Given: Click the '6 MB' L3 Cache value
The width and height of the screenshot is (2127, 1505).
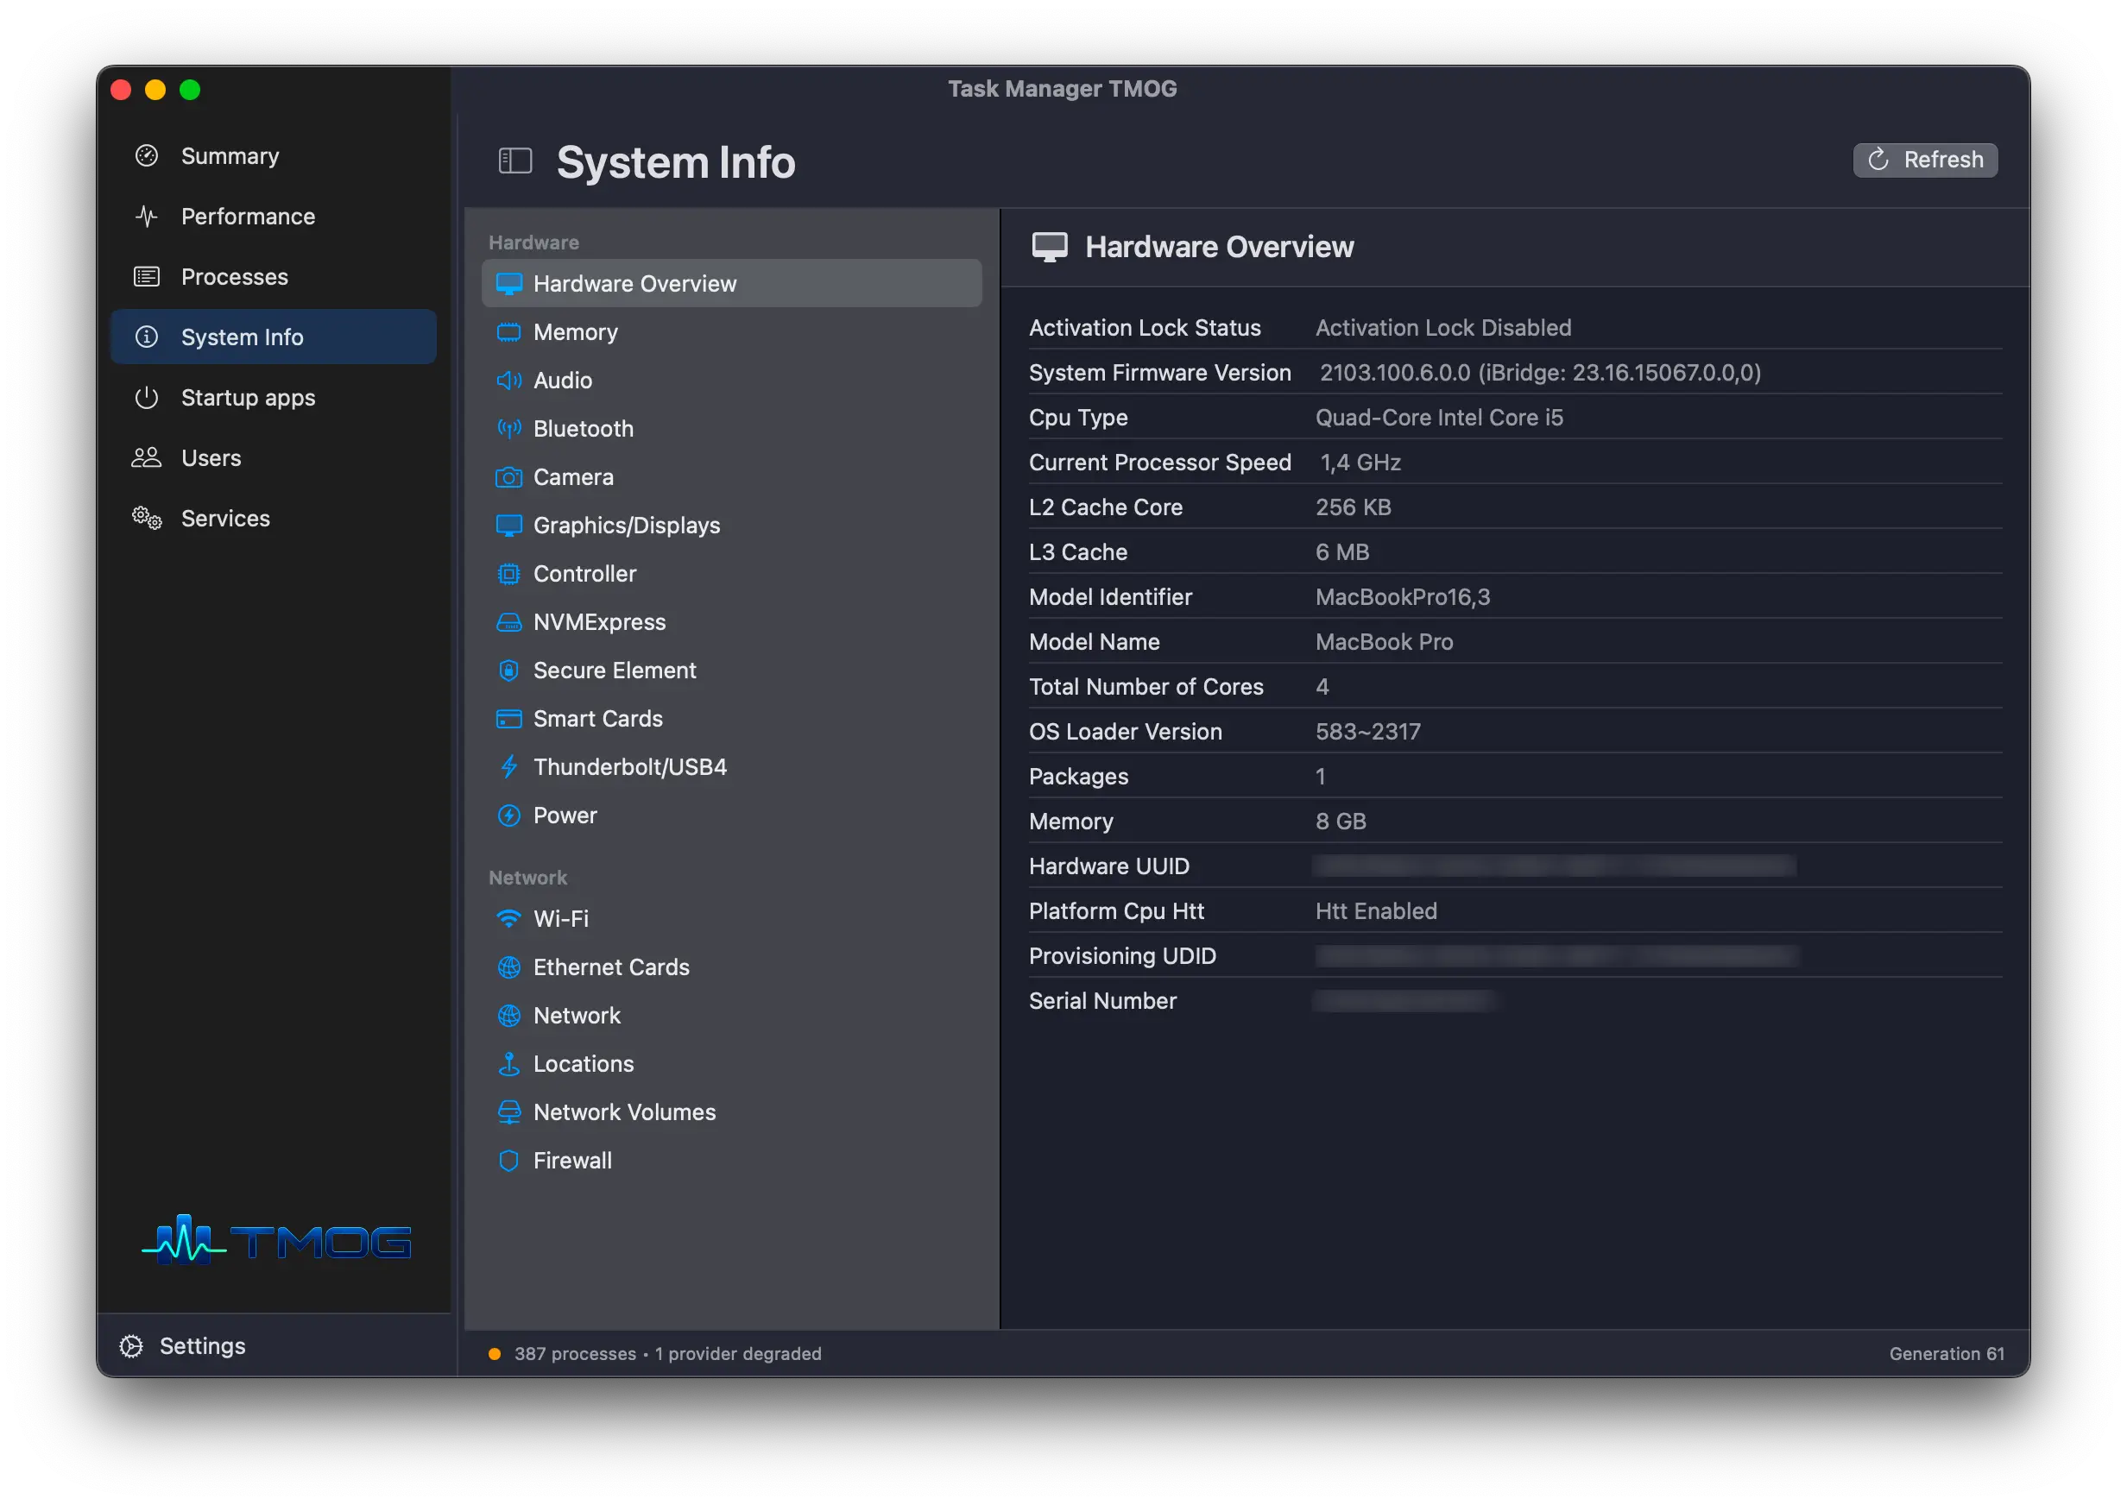Looking at the screenshot, I should coord(1342,552).
